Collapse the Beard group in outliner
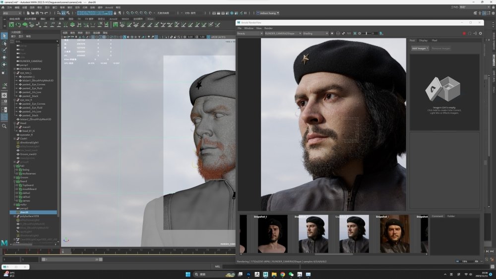496x279 pixels. (x=14, y=181)
